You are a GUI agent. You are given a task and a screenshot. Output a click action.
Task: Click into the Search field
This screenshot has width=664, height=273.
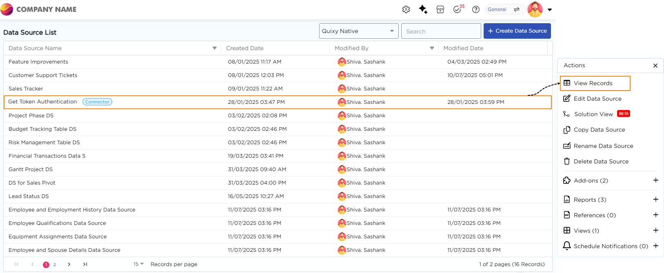tap(441, 31)
